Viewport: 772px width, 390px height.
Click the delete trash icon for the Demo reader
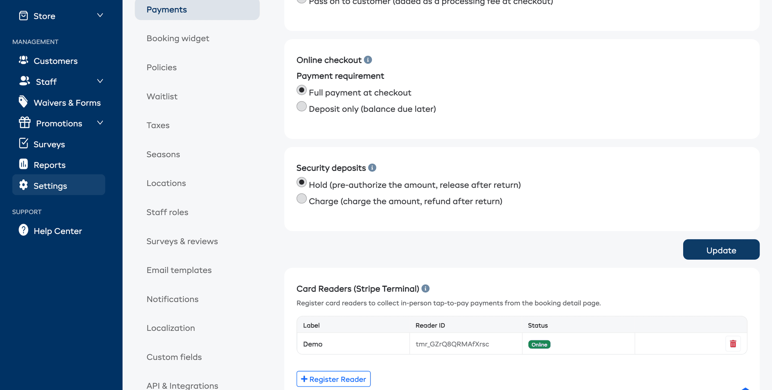pos(733,344)
